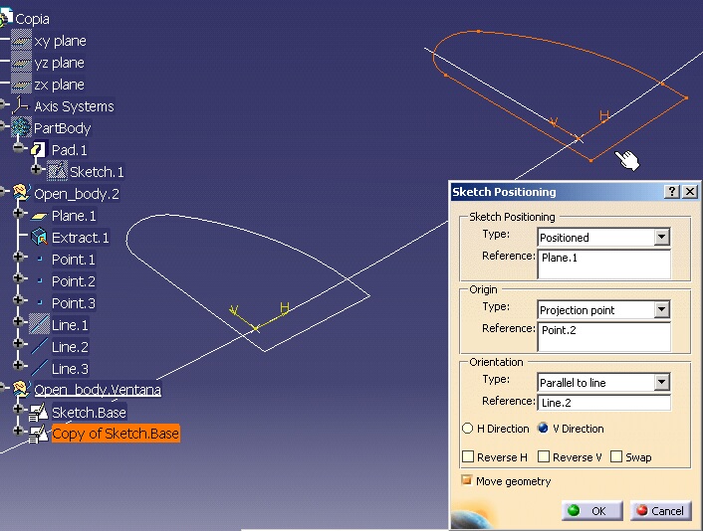
Task: Open Sketch Positioning Type dropdown
Action: click(x=661, y=238)
